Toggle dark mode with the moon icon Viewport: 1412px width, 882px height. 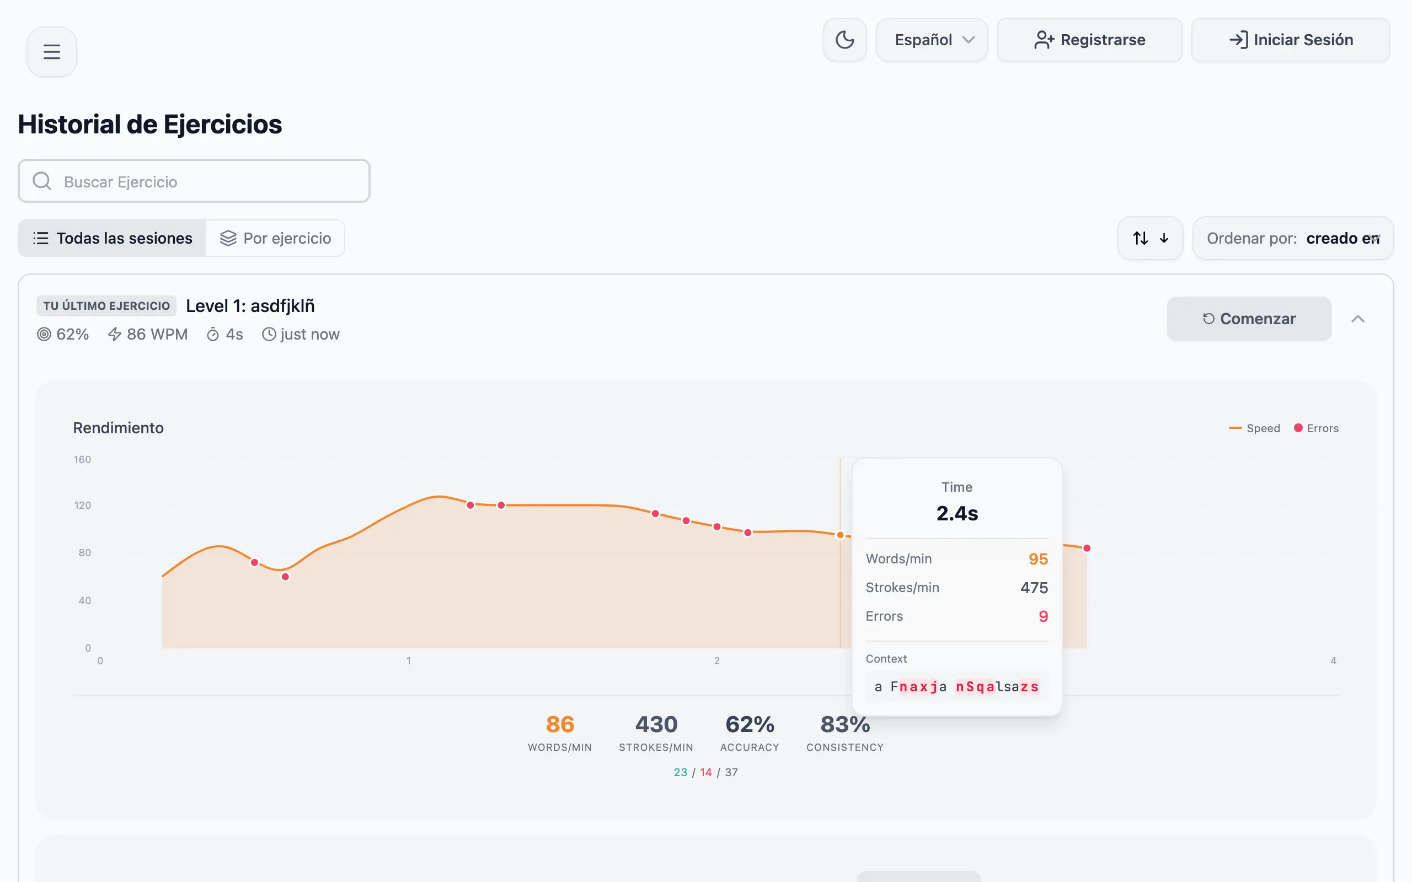pos(844,40)
